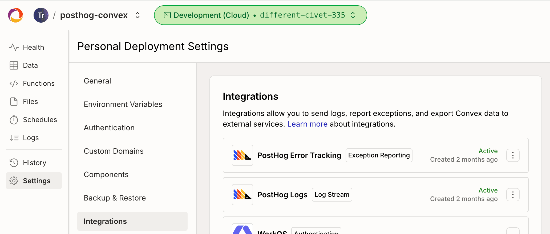This screenshot has height=234, width=550.
Task: Click Active status on PostHog Error Tracking
Action: (488, 151)
